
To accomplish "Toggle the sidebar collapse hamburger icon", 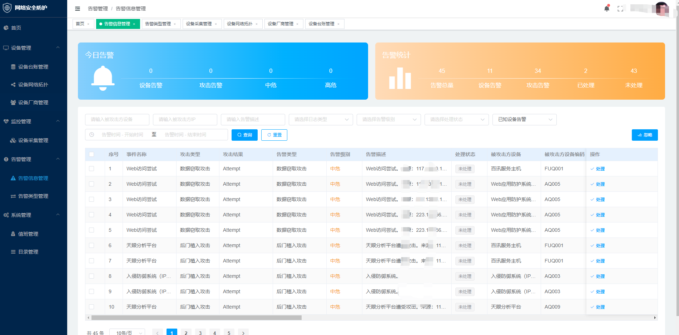I will coord(78,9).
